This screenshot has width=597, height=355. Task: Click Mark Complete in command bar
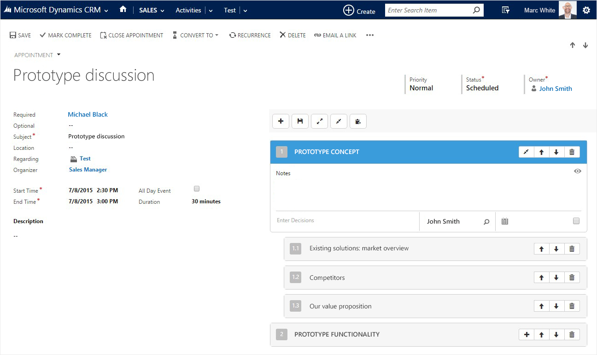(65, 35)
